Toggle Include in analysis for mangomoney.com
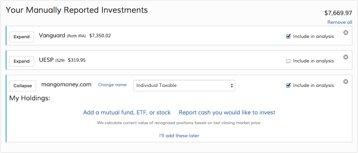The width and height of the screenshot is (358, 153). [x=288, y=86]
